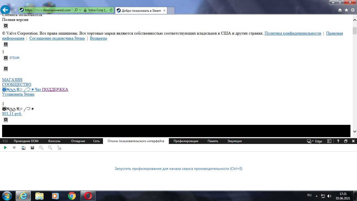Viewport: 357px width, 201px height.
Task: Click the broken image icon left of STEAM
Action: pos(6,58)
